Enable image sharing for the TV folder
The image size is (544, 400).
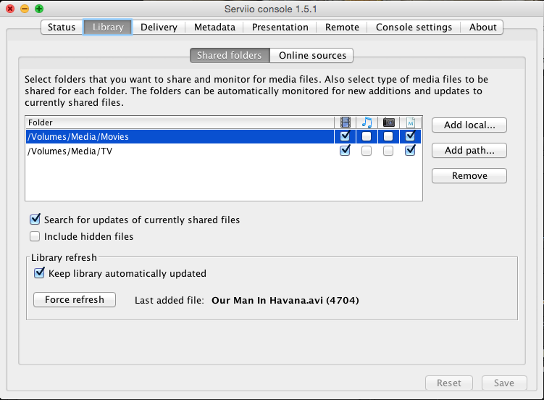(389, 151)
